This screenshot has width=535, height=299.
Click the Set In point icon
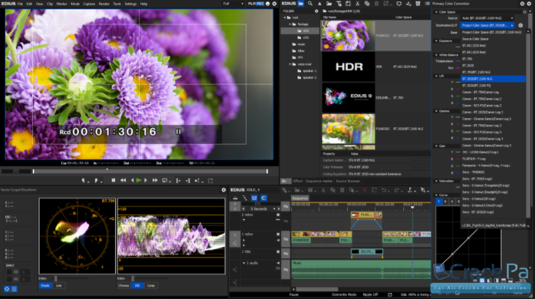(x=83, y=180)
